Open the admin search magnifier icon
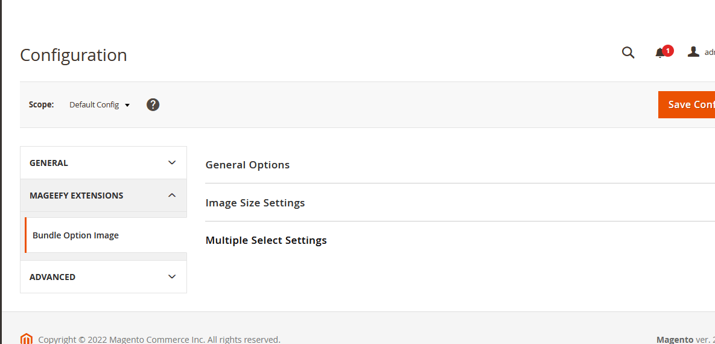The height and width of the screenshot is (344, 715). point(628,53)
